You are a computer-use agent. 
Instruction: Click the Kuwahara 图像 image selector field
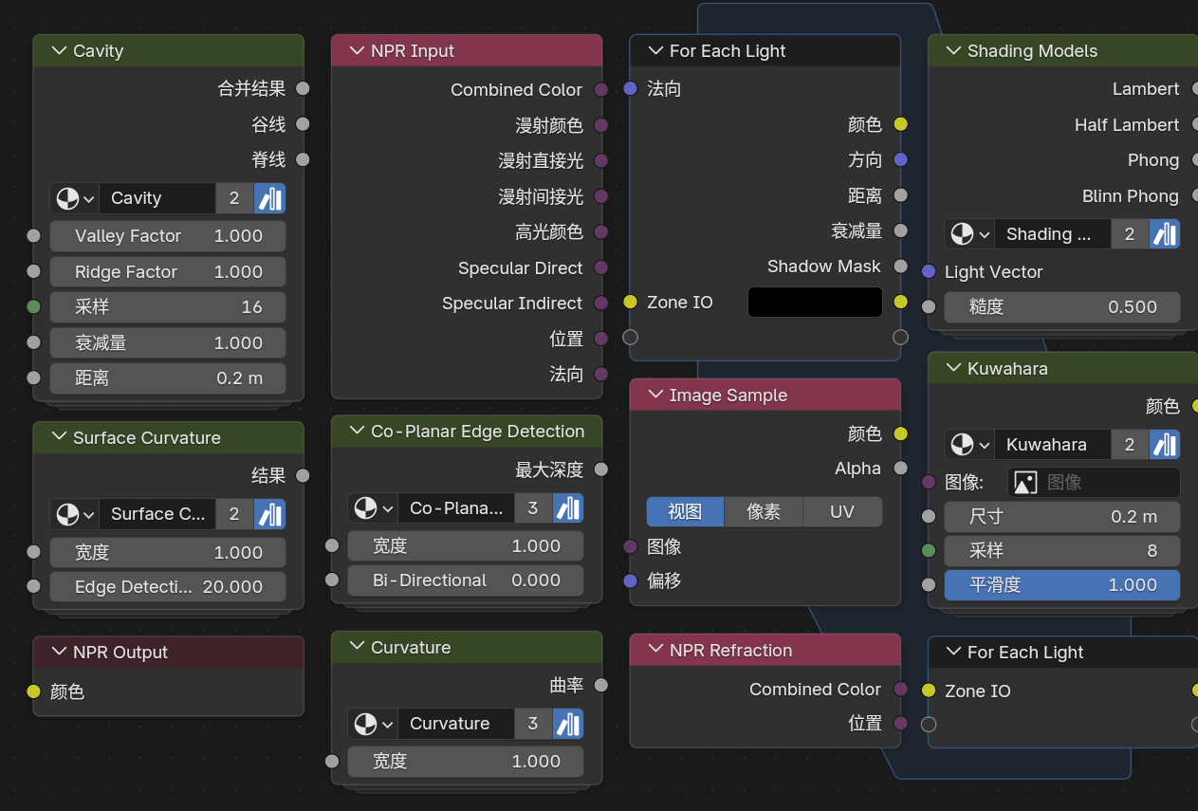1094,483
